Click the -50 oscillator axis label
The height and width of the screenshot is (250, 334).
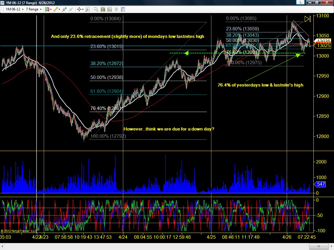(319, 215)
